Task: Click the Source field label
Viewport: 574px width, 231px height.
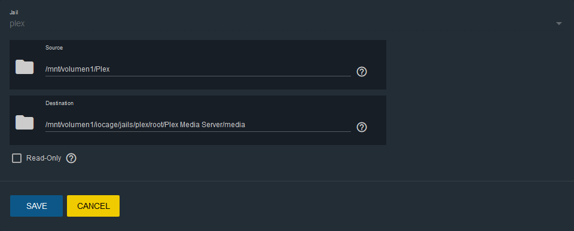Action: [x=54, y=48]
